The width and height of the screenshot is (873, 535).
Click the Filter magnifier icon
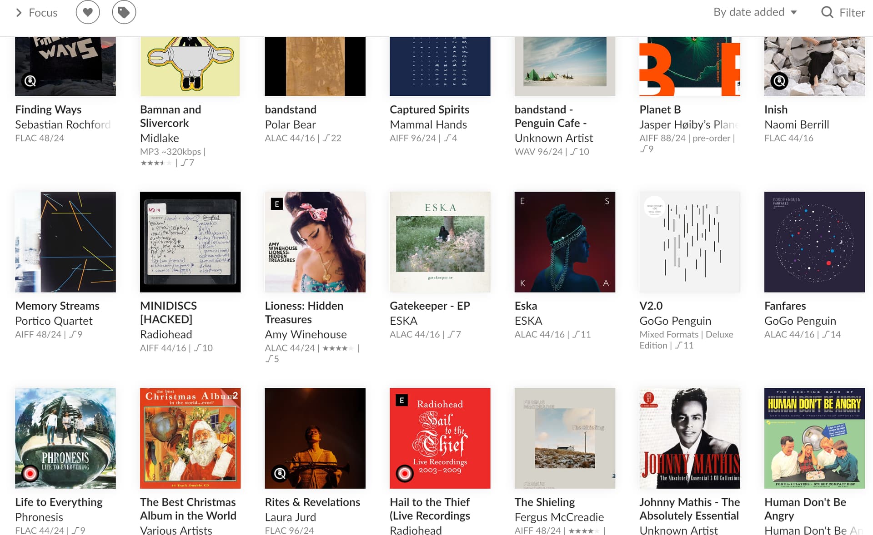pyautogui.click(x=827, y=12)
